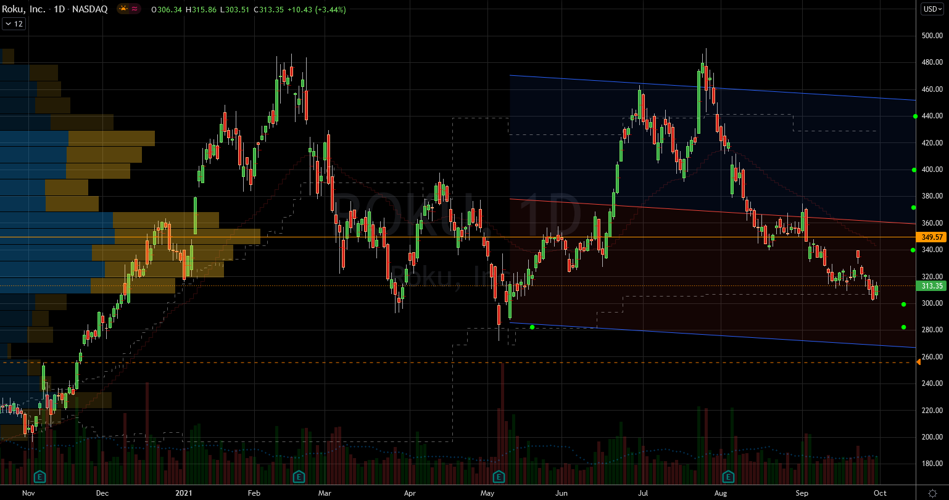
Task: Click the Feb label on time axis
Action: (254, 493)
